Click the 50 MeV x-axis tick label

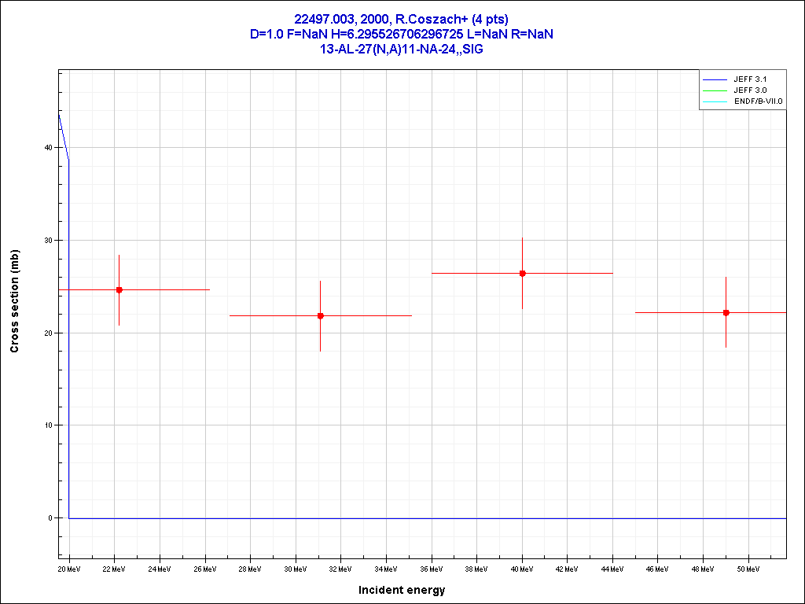(748, 568)
